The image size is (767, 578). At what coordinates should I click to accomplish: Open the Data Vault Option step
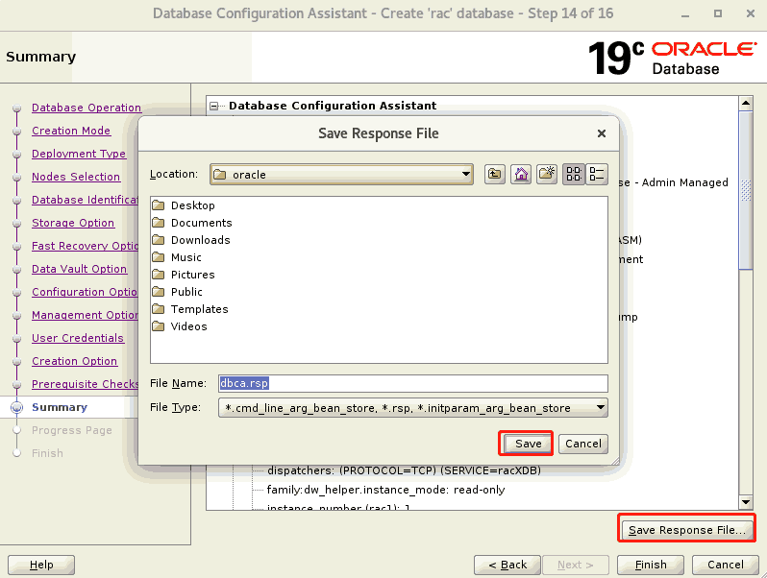79,269
